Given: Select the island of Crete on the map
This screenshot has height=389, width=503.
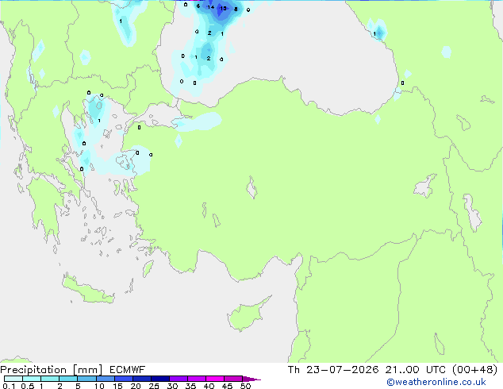Looking at the screenshot, I should (88, 289).
